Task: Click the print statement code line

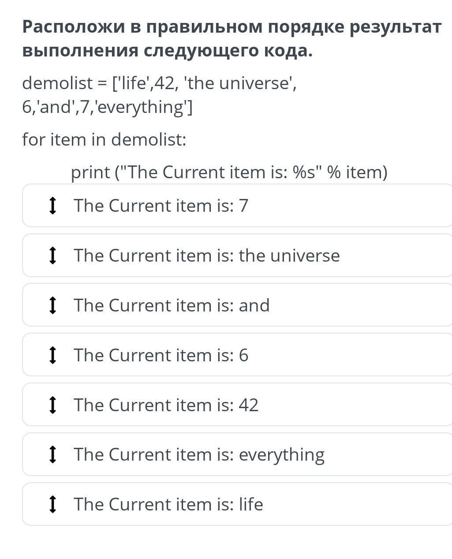Action: point(229,172)
